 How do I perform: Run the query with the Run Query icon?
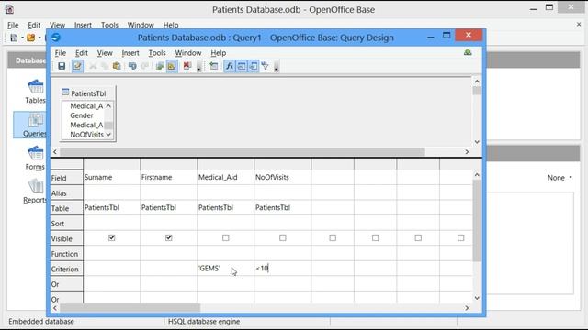[x=160, y=66]
